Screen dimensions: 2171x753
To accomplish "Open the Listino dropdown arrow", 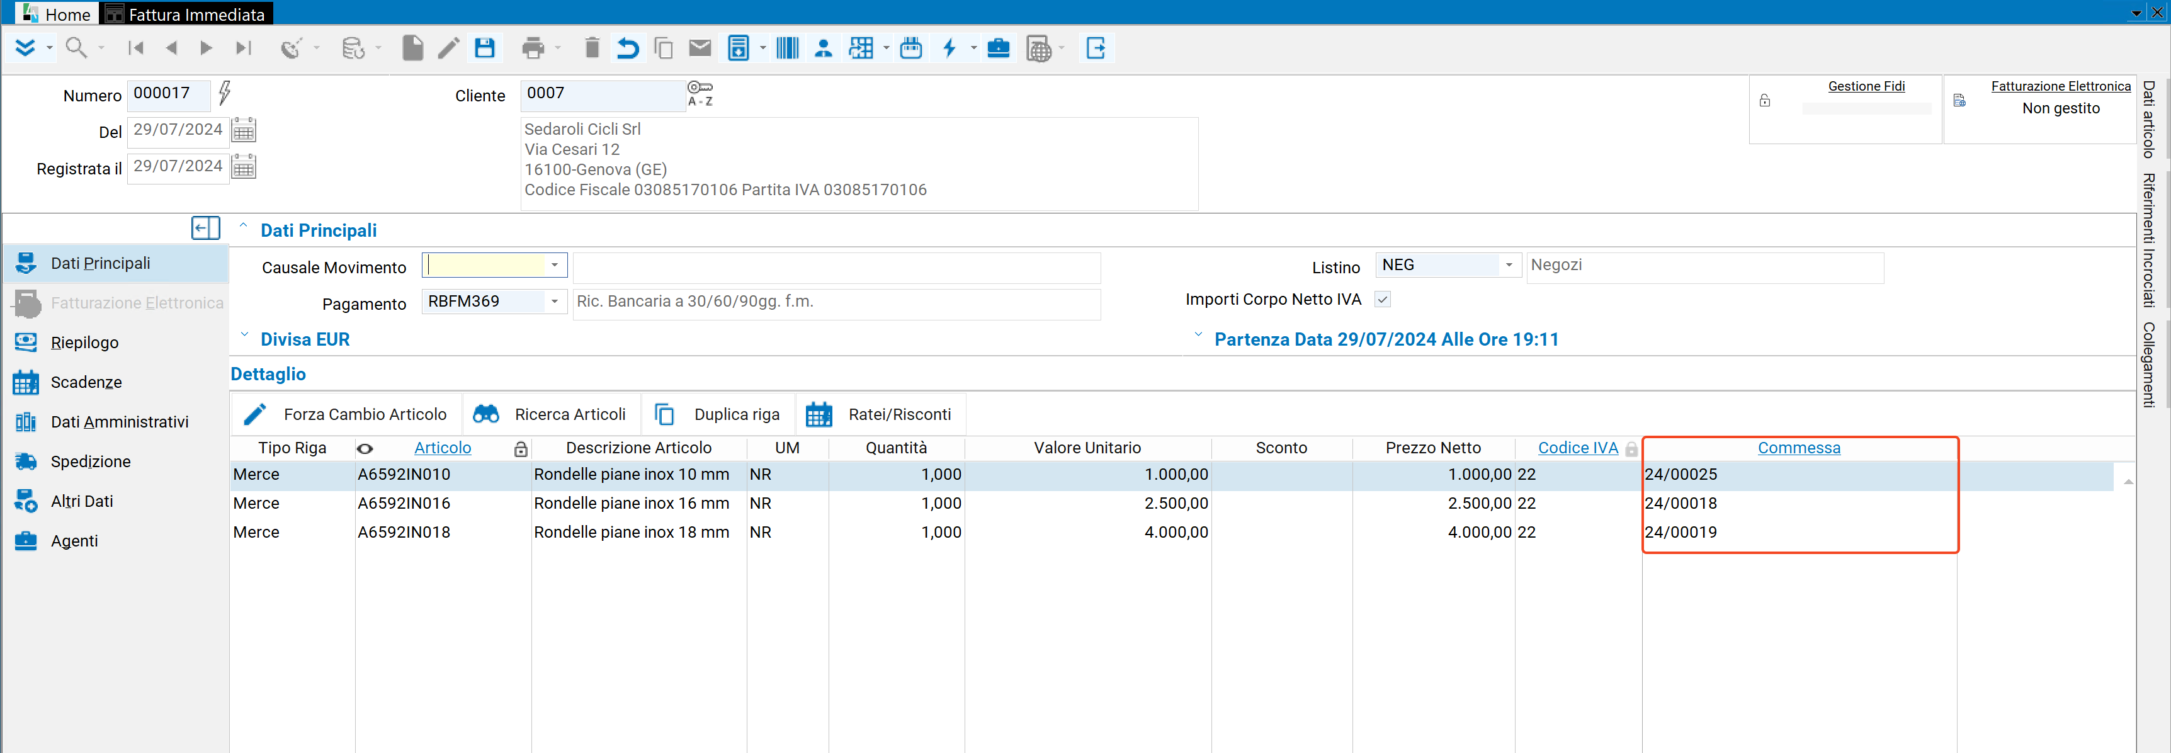I will coord(1509,265).
